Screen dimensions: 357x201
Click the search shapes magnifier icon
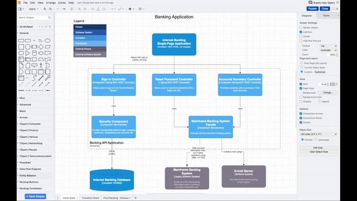pos(49,17)
